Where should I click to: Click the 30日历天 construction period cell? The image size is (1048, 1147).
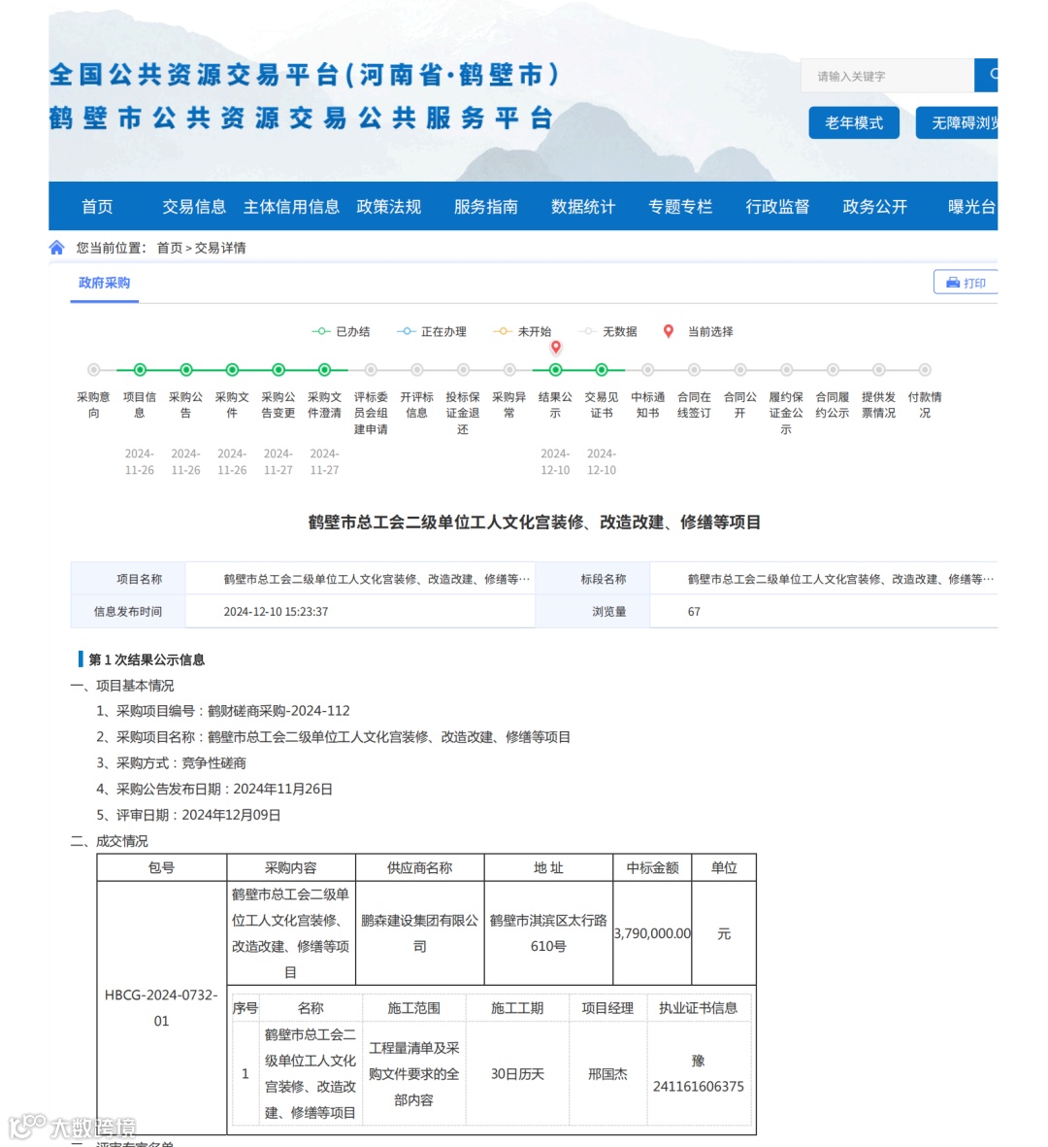pyautogui.click(x=517, y=1074)
